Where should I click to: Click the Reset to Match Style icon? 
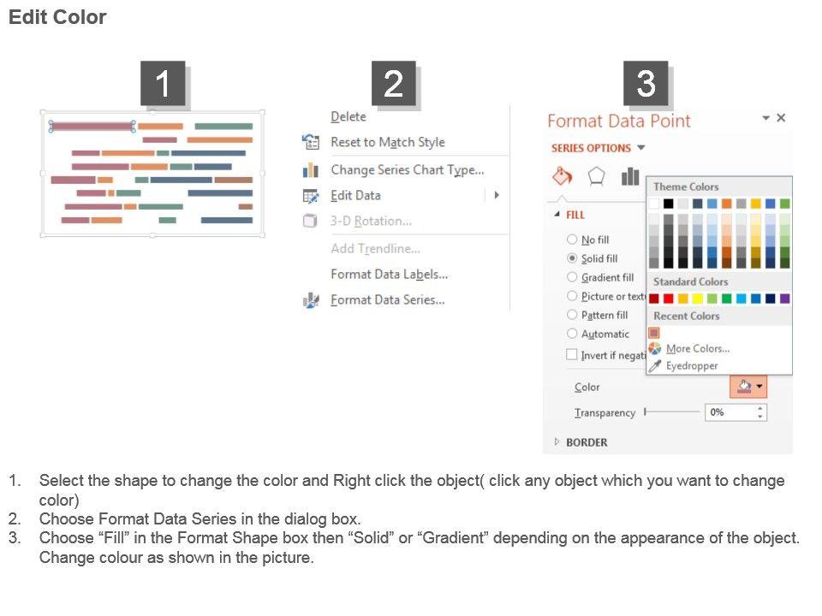(x=311, y=142)
